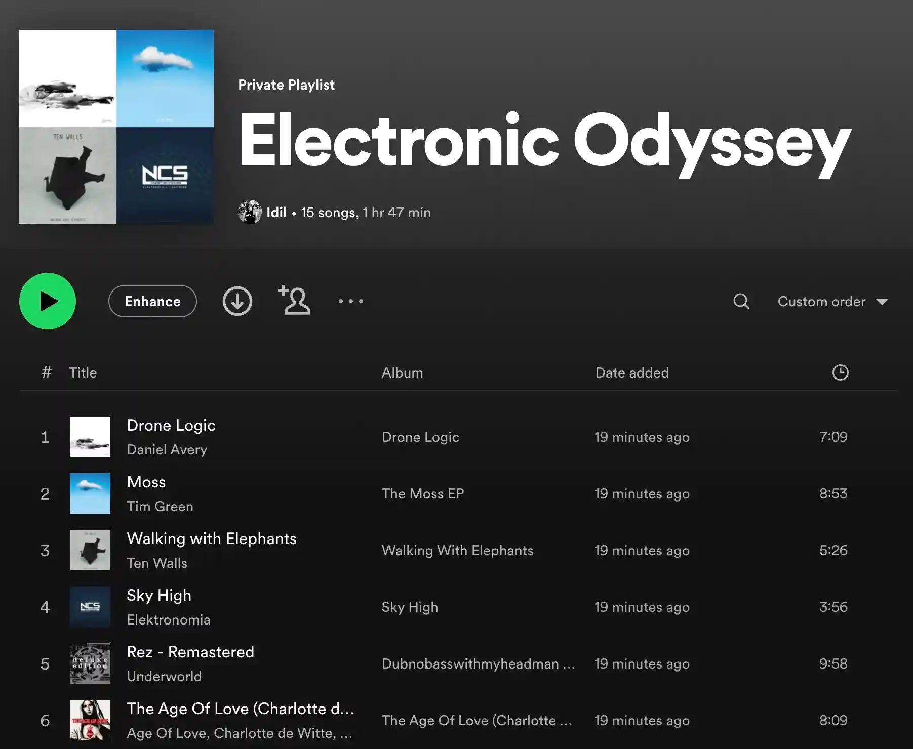
Task: Open the Walking With Elephants album link
Action: coord(457,551)
